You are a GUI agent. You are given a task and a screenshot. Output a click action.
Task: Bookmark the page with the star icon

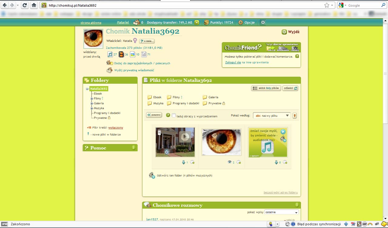click(x=326, y=5)
